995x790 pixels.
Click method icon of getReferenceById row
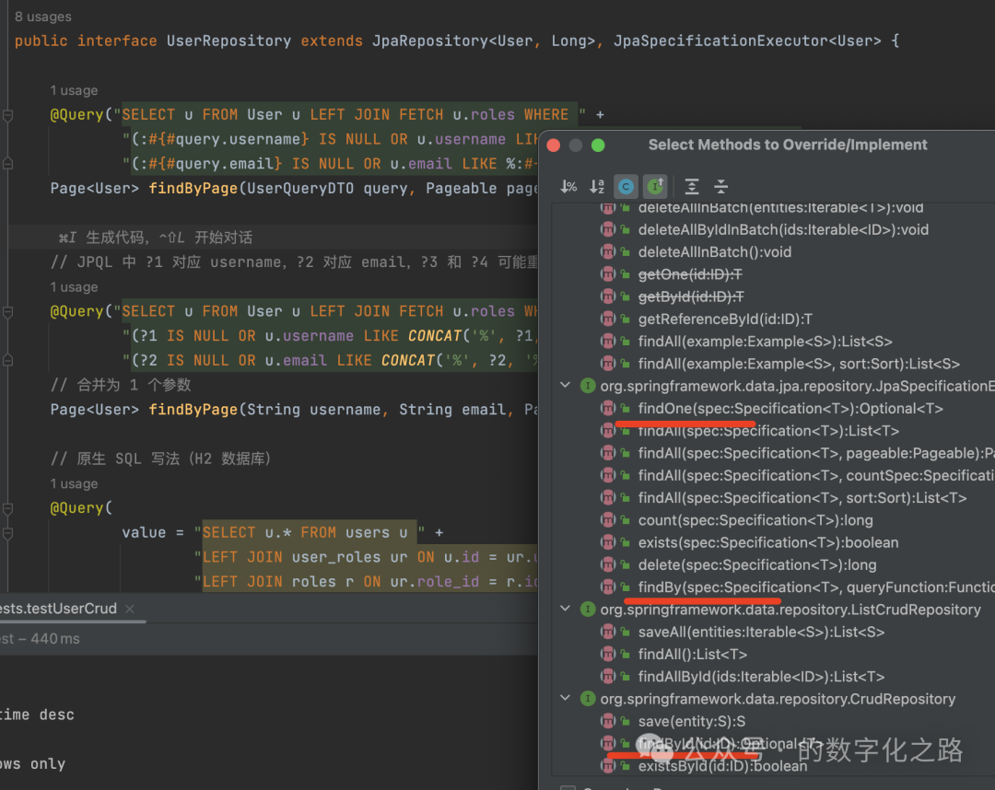608,319
